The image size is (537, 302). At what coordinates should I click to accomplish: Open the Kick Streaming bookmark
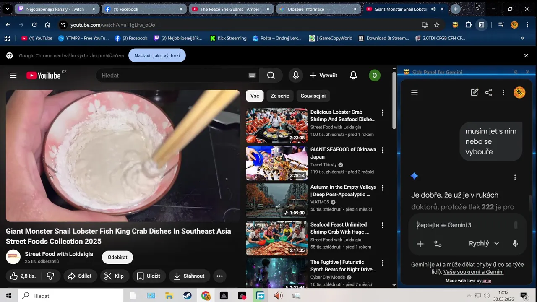(228, 38)
